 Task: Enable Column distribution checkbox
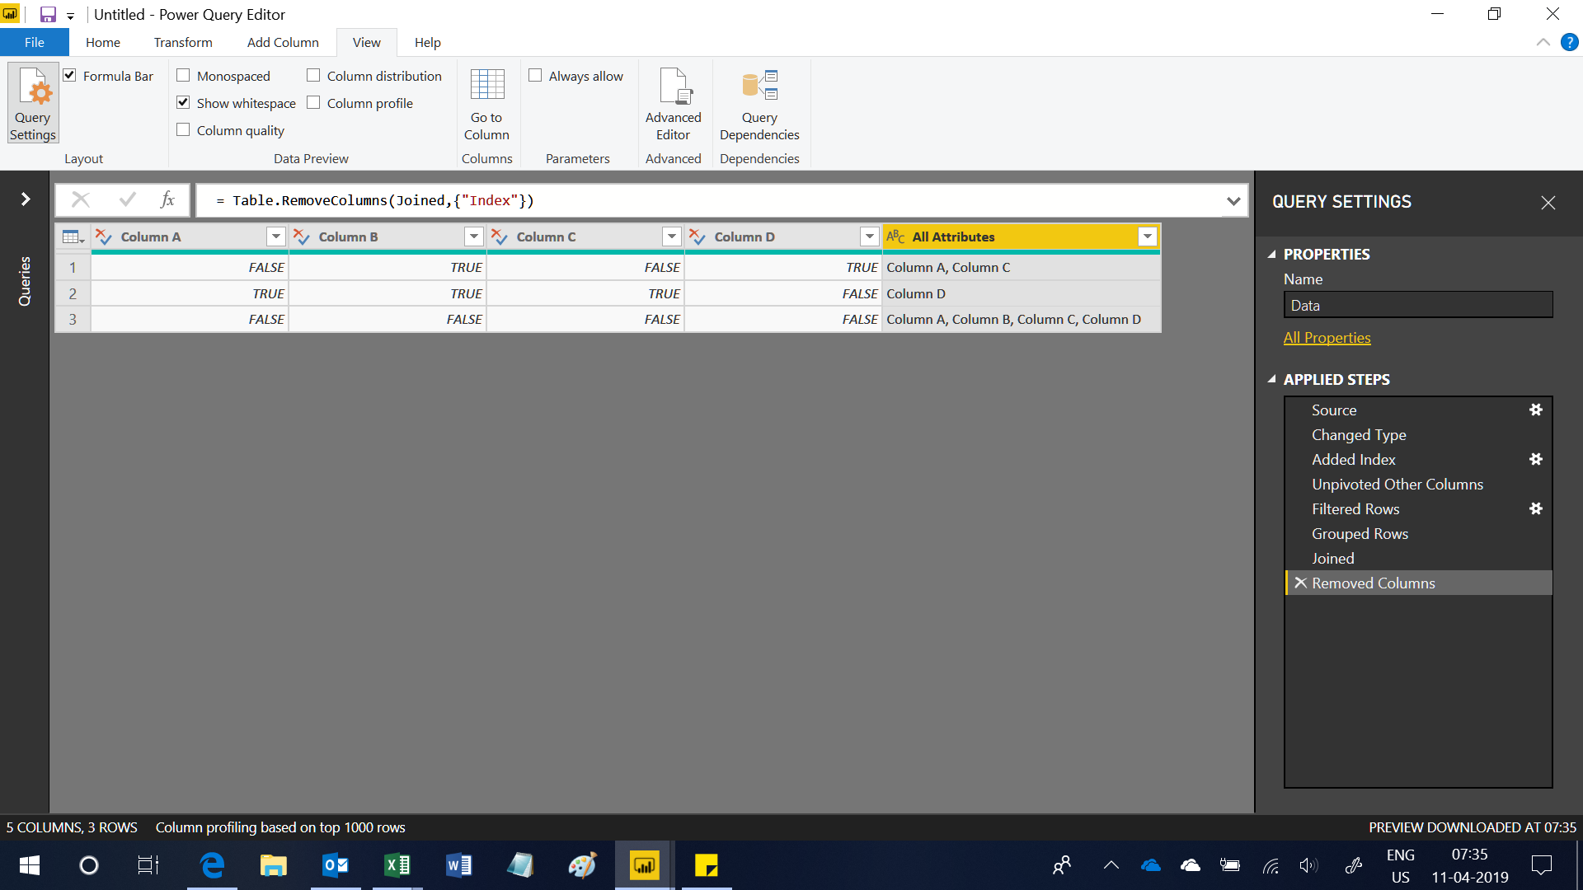(x=313, y=76)
